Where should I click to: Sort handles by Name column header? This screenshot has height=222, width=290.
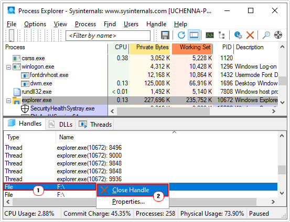(166, 137)
